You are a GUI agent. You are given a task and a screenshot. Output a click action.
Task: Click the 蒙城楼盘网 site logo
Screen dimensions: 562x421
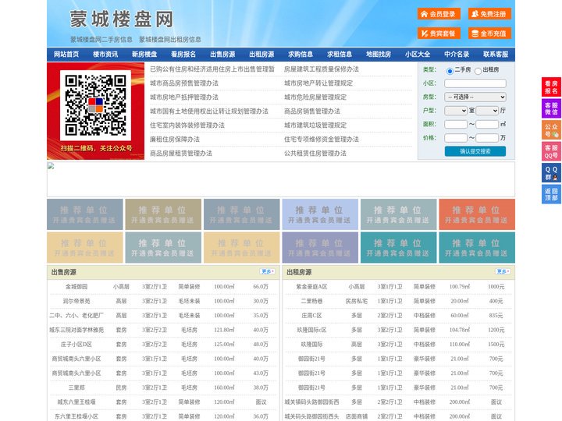pos(122,19)
